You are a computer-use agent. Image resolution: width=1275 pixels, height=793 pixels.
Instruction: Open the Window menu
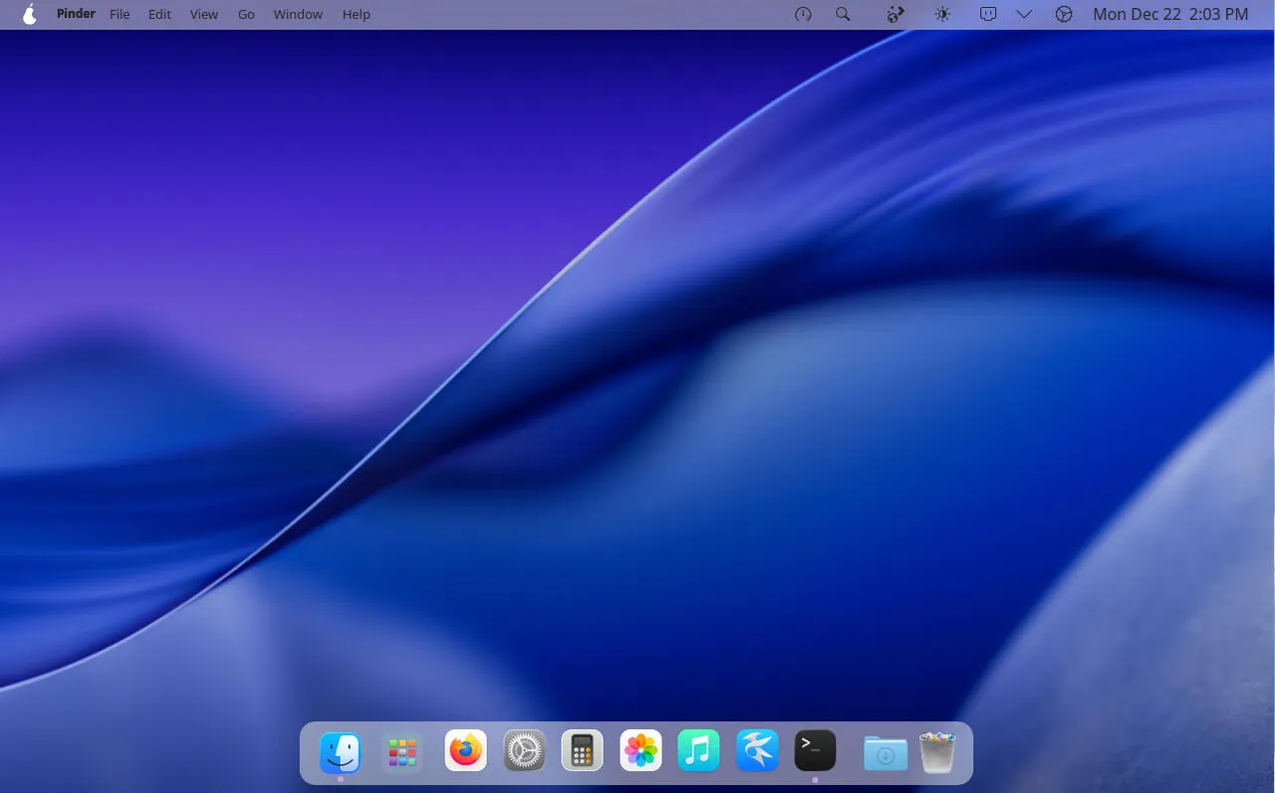click(298, 14)
